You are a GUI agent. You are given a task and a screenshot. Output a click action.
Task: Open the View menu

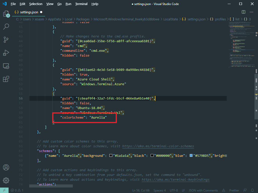coord(50,4)
